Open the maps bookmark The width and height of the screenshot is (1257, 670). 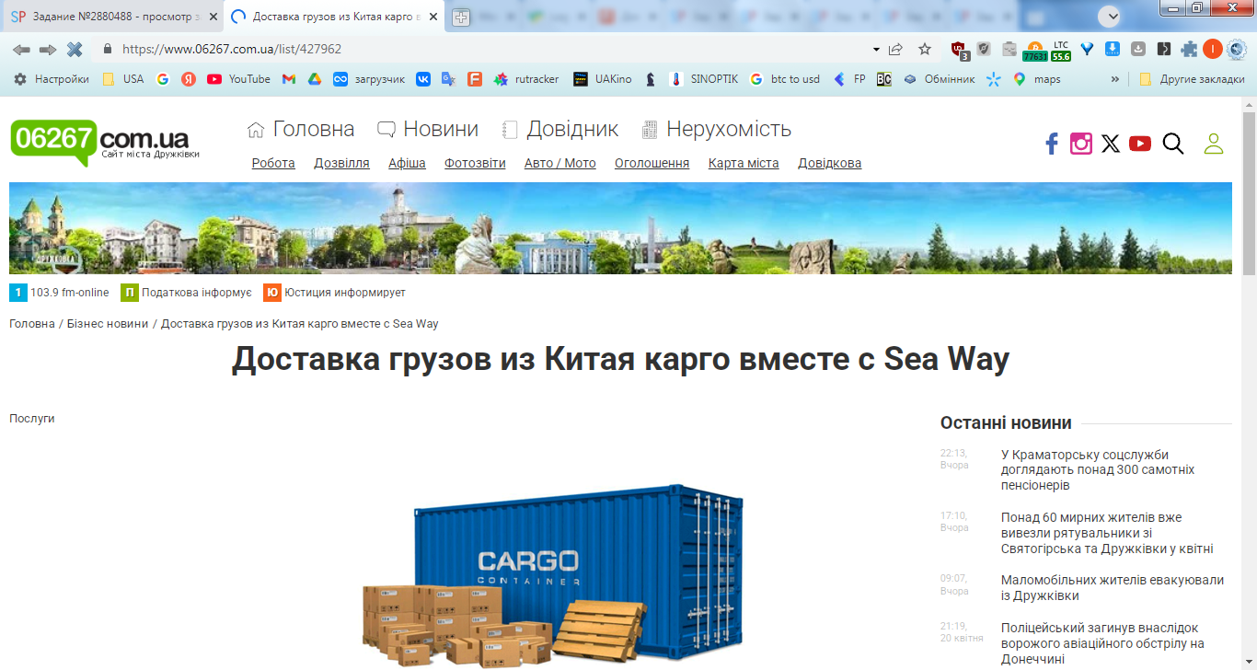tap(1037, 79)
